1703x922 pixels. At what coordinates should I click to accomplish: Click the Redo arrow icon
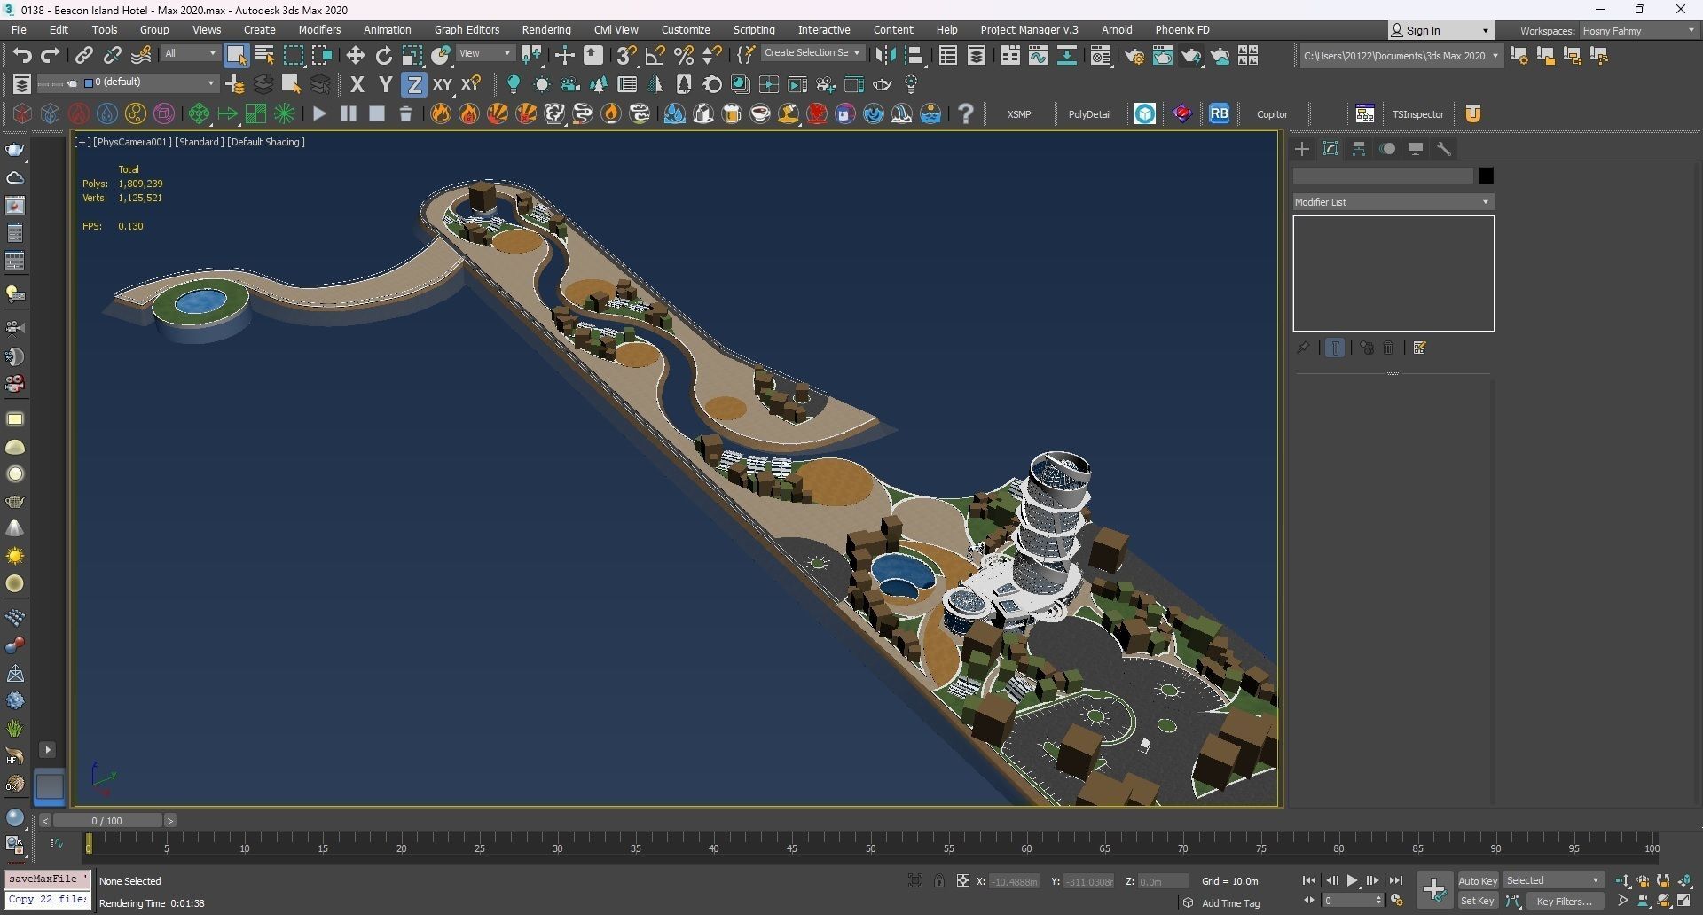pos(51,56)
